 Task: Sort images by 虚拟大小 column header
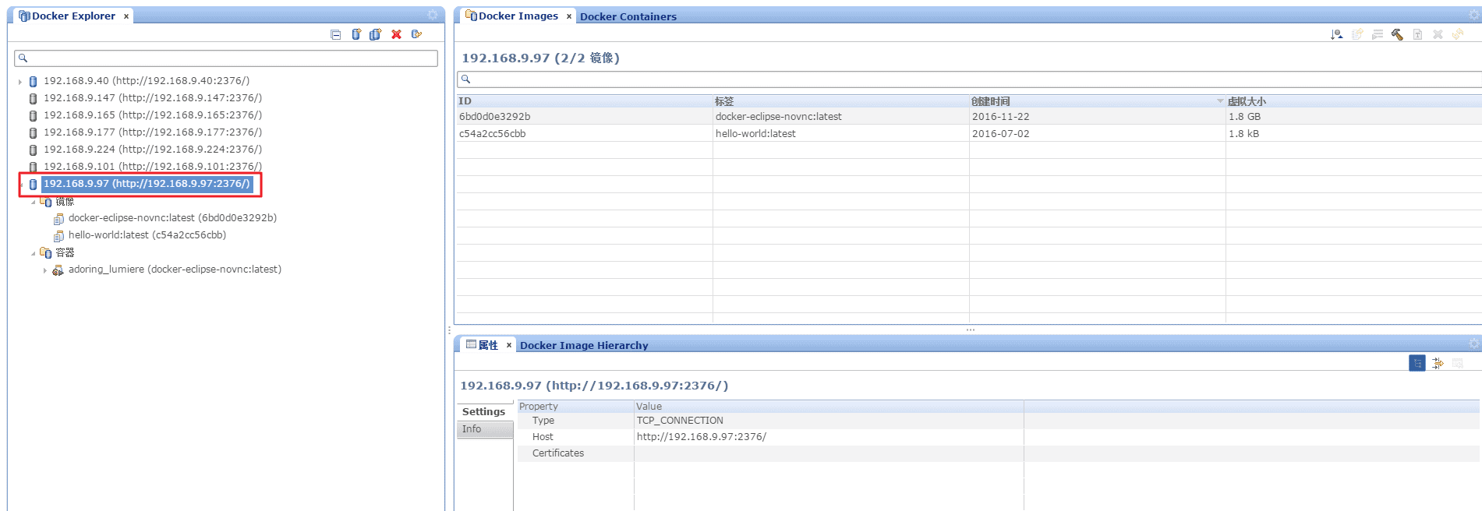[1354, 101]
